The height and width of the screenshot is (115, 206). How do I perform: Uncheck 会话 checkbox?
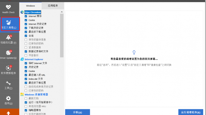(26, 36)
